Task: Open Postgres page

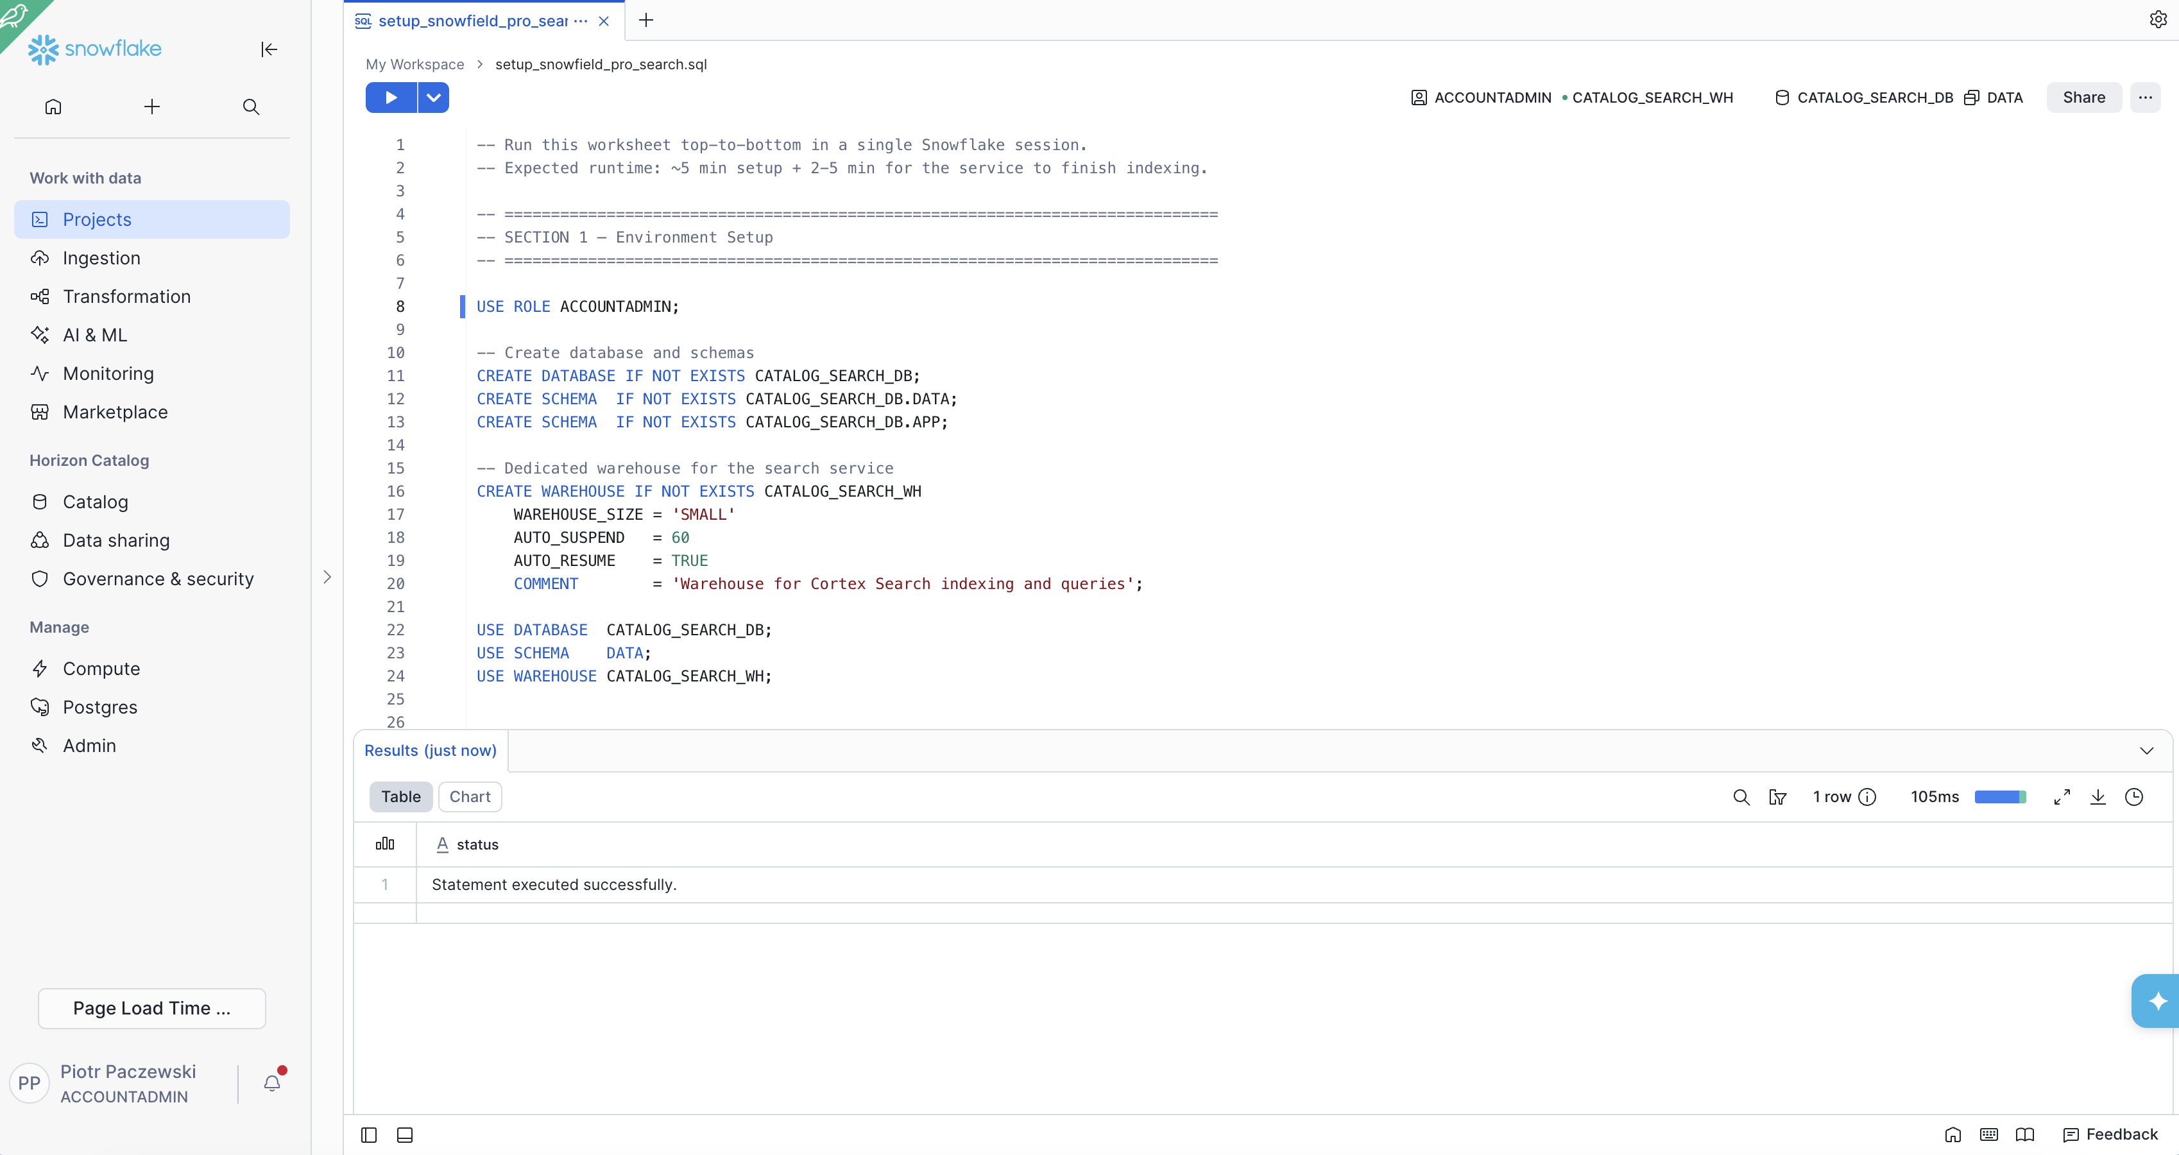Action: 152,706
